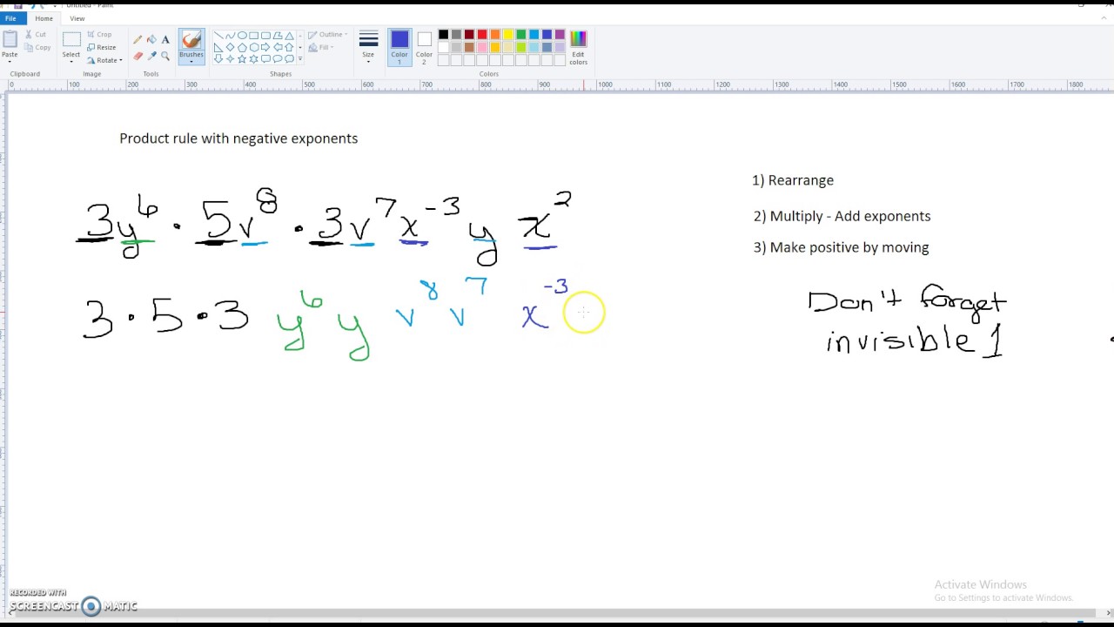Choose the Curve shape
1114x627 pixels.
coord(231,36)
